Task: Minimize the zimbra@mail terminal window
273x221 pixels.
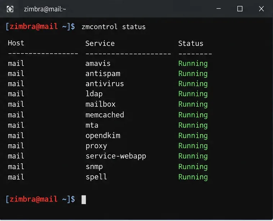Action: (219, 9)
